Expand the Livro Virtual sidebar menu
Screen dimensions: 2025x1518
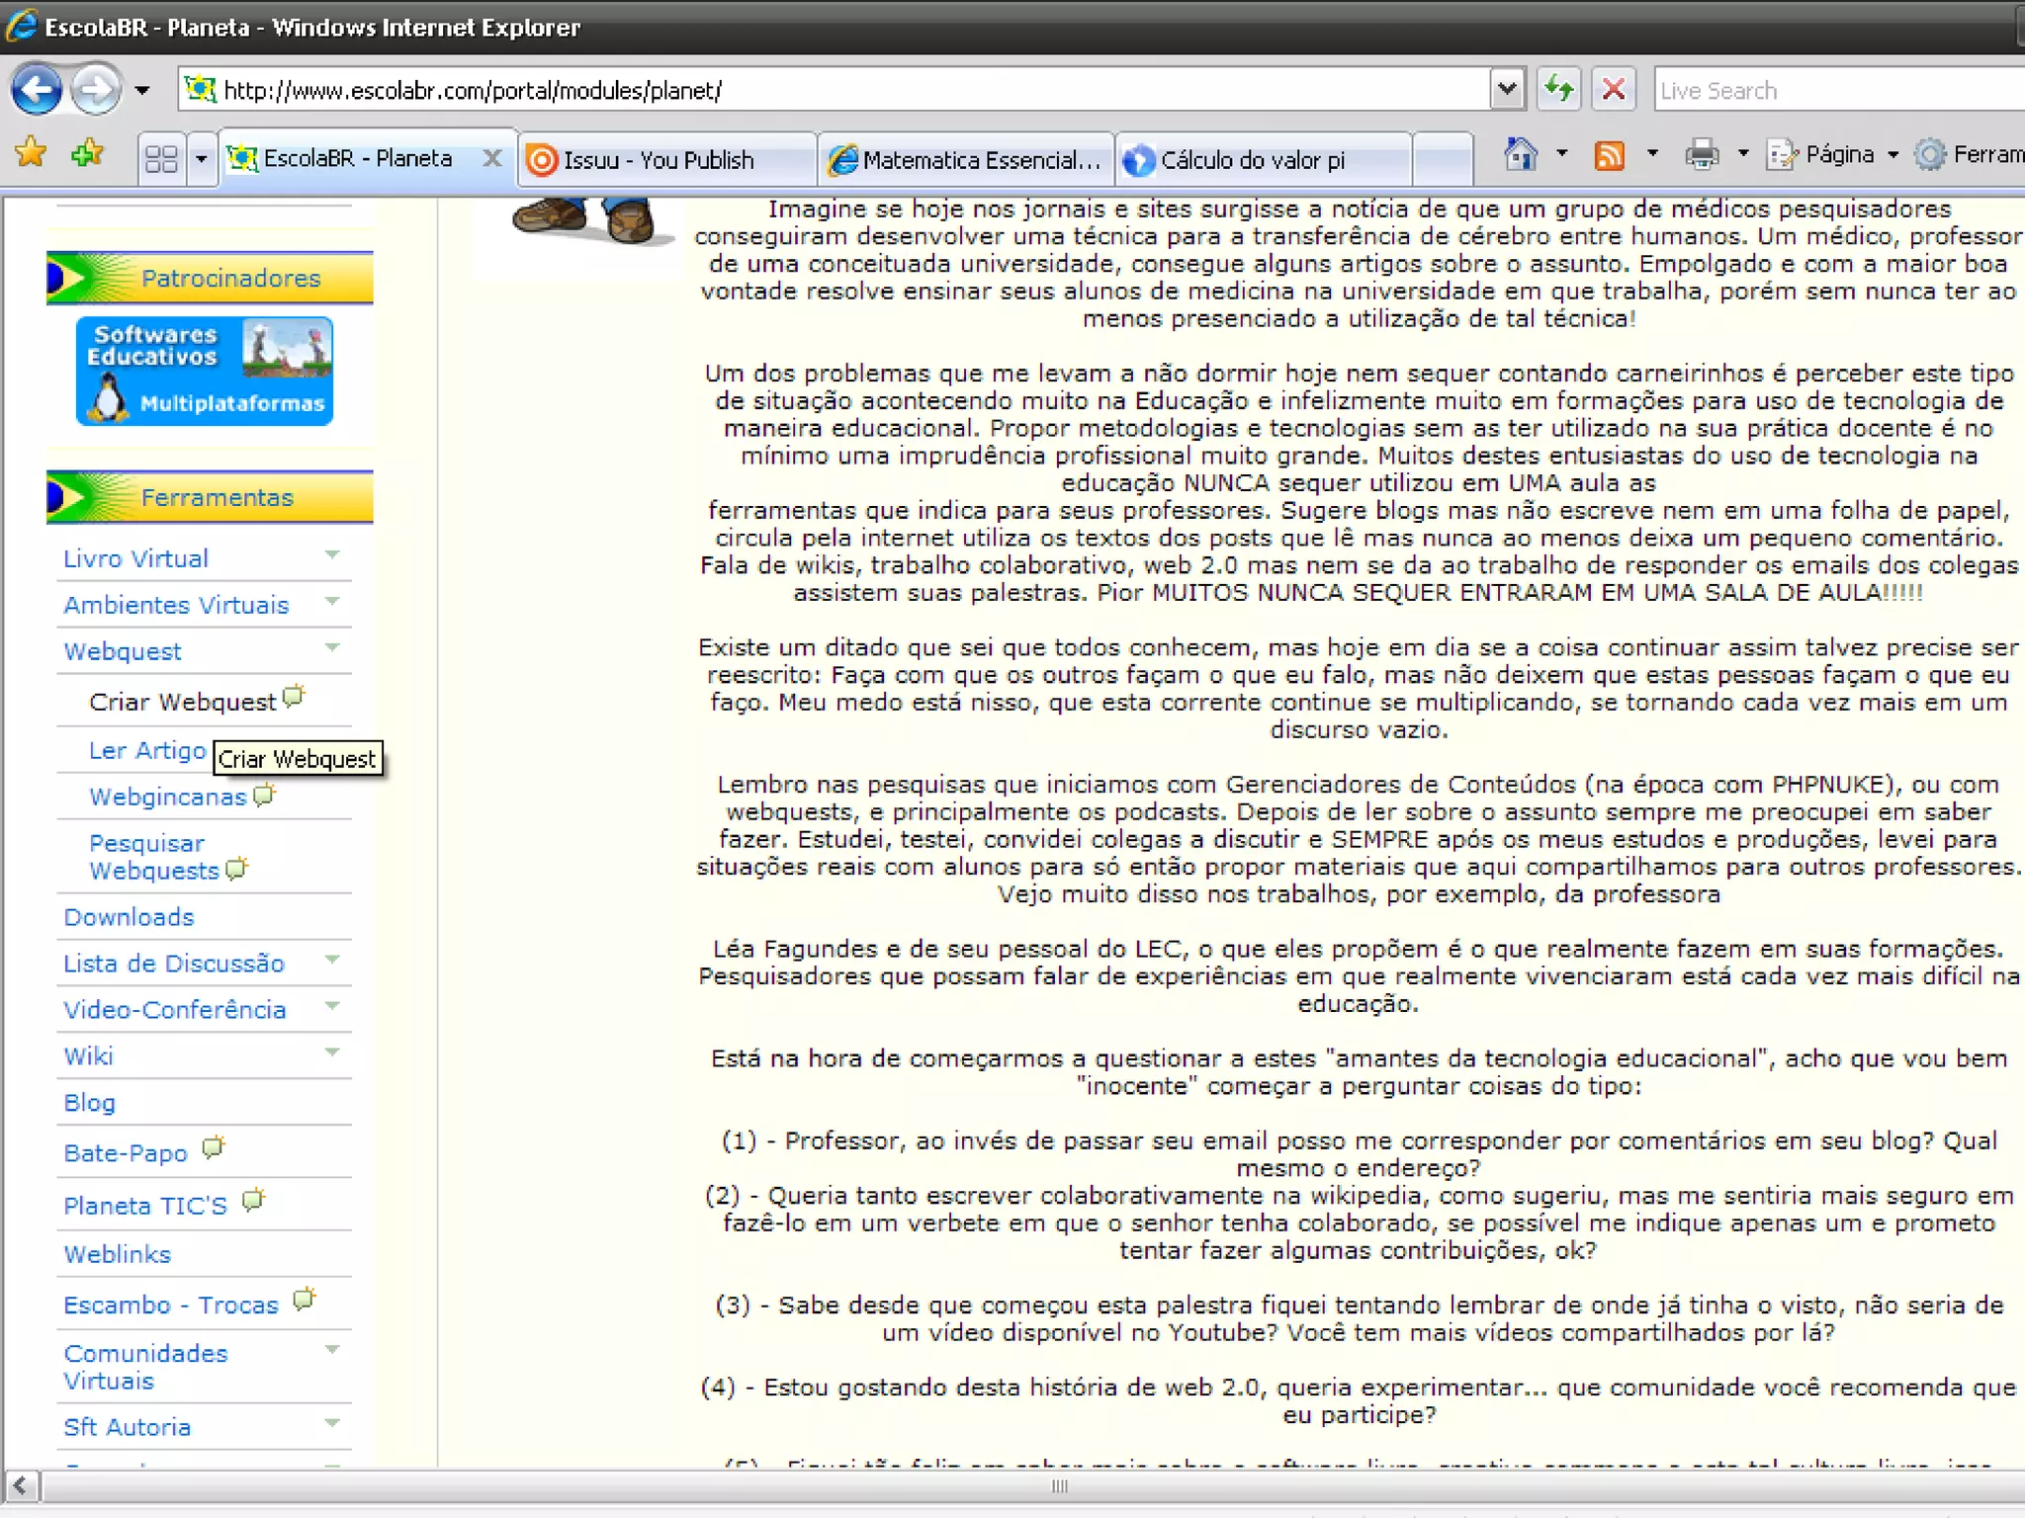point(332,556)
